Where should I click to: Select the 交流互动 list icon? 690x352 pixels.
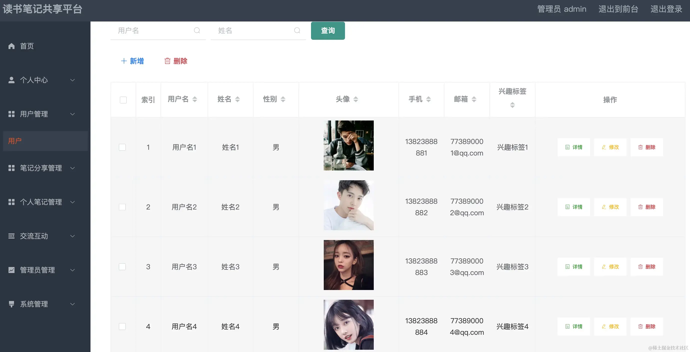click(x=11, y=236)
